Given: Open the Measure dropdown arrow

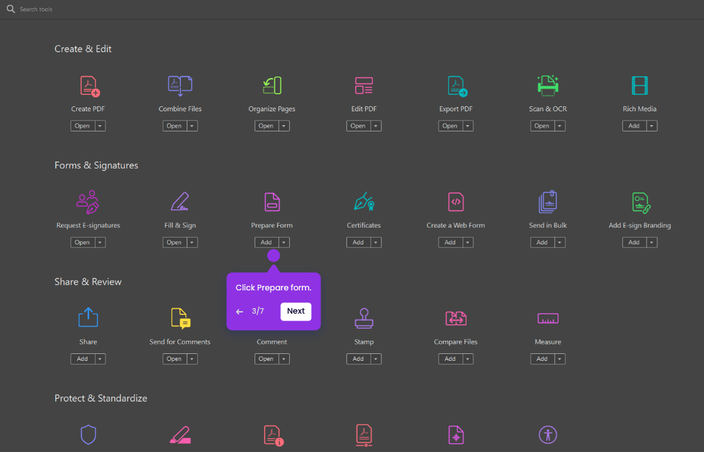Looking at the screenshot, I should tap(559, 359).
